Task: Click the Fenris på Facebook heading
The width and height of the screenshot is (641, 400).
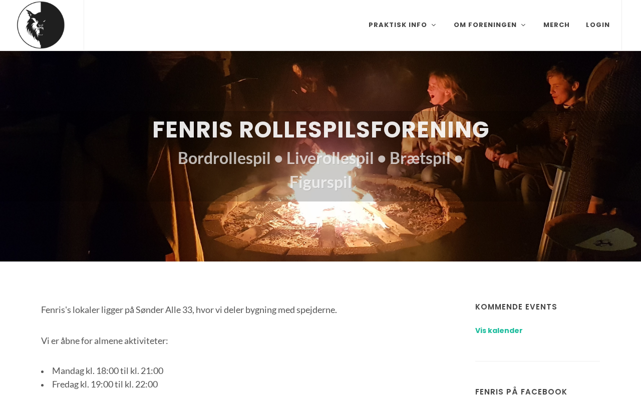Action: pyautogui.click(x=521, y=392)
